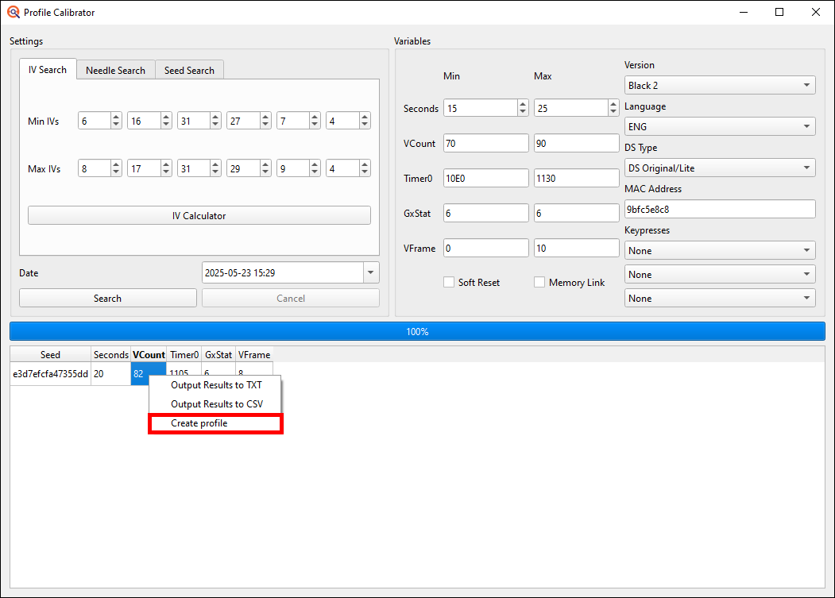Click the Max IVs spinbox with value 17

[149, 169]
